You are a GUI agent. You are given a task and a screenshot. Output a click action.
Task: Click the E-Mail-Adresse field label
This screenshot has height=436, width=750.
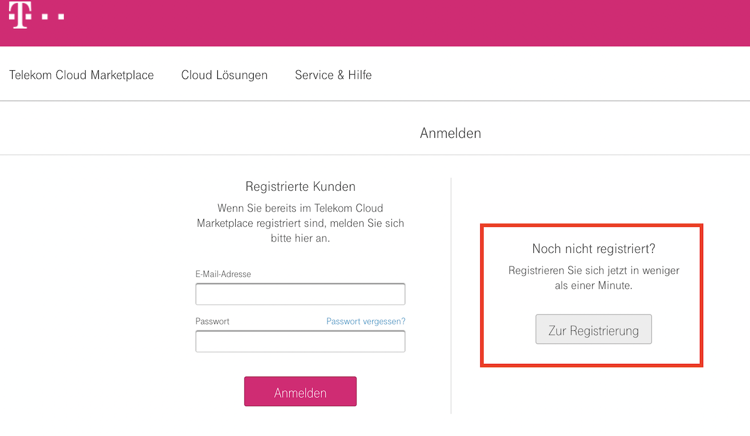tap(223, 274)
